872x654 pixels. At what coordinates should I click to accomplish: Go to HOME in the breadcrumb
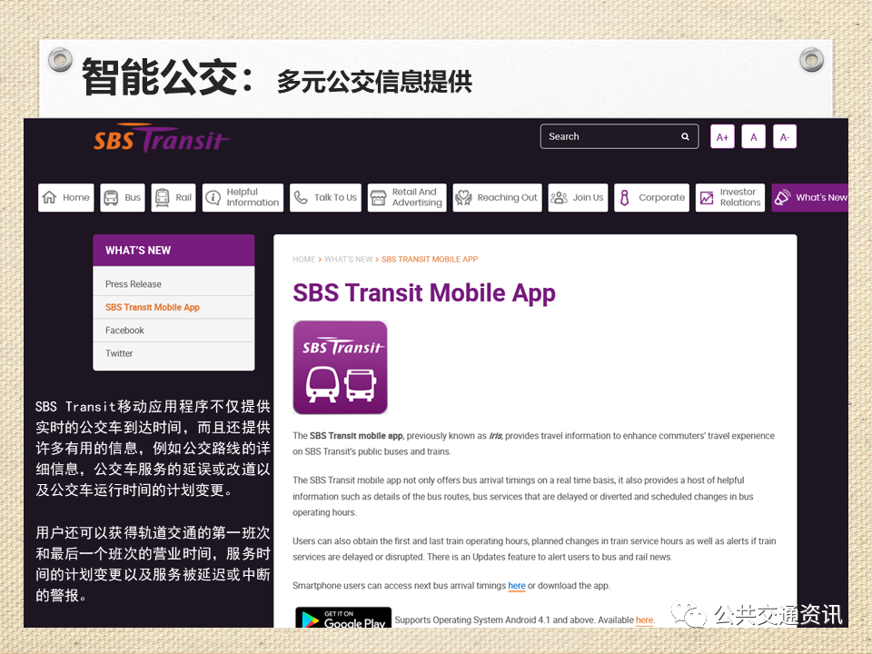303,259
